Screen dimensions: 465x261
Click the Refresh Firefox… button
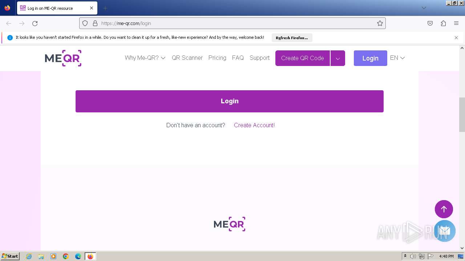(292, 38)
